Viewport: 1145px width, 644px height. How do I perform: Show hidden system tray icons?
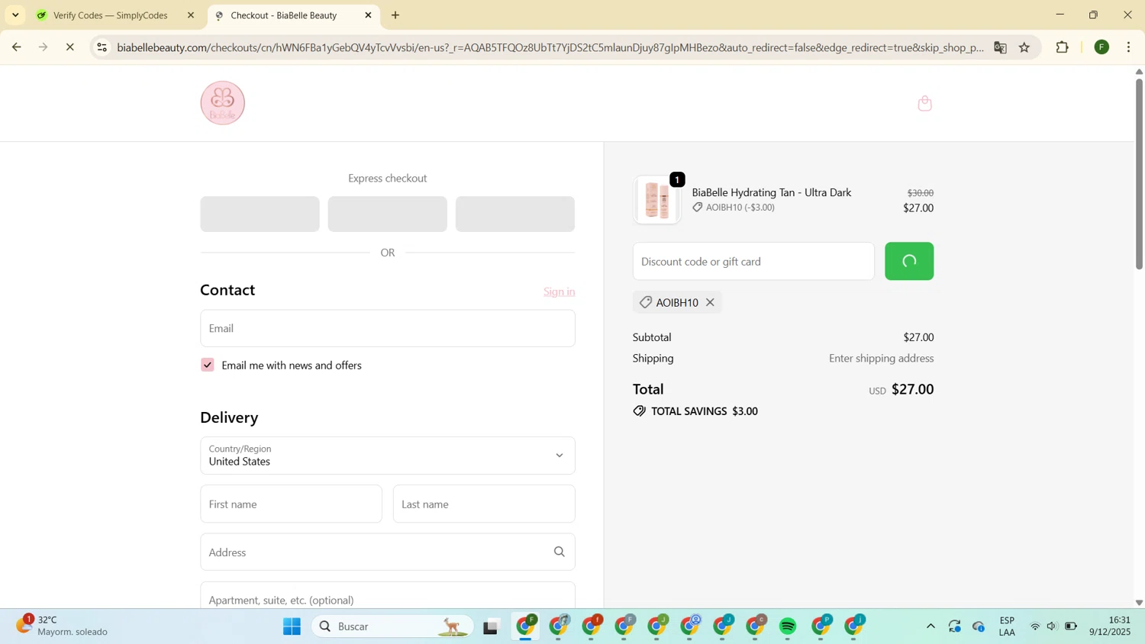tap(931, 626)
